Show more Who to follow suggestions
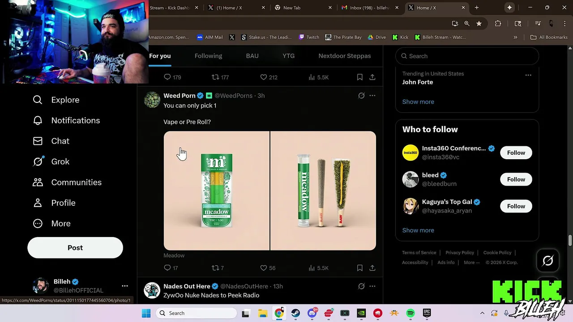 pyautogui.click(x=418, y=230)
